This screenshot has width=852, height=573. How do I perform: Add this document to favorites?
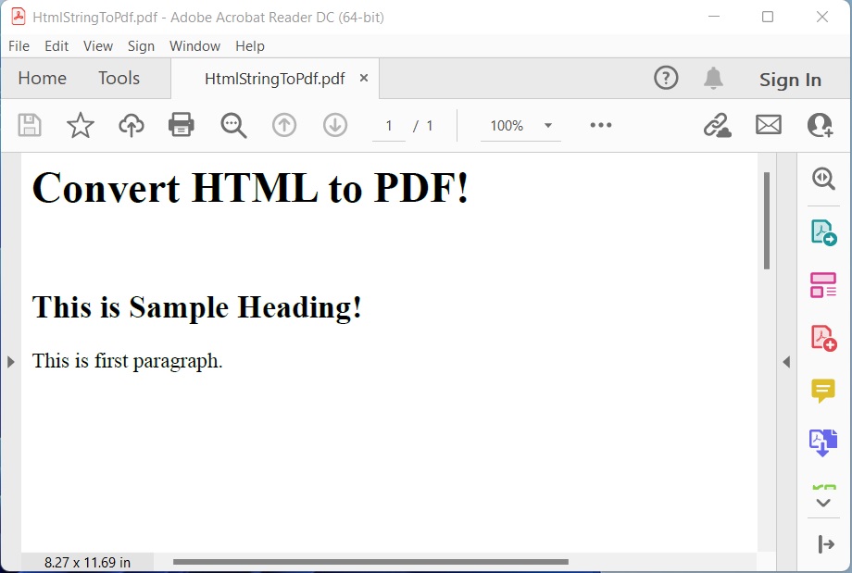click(x=80, y=125)
